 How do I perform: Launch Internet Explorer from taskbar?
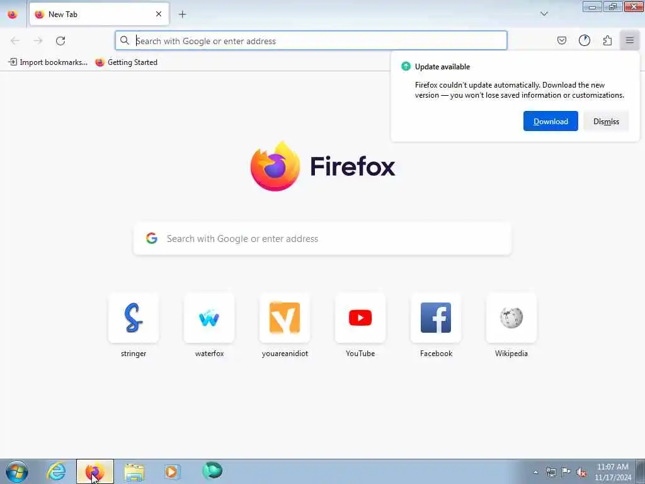(x=56, y=471)
